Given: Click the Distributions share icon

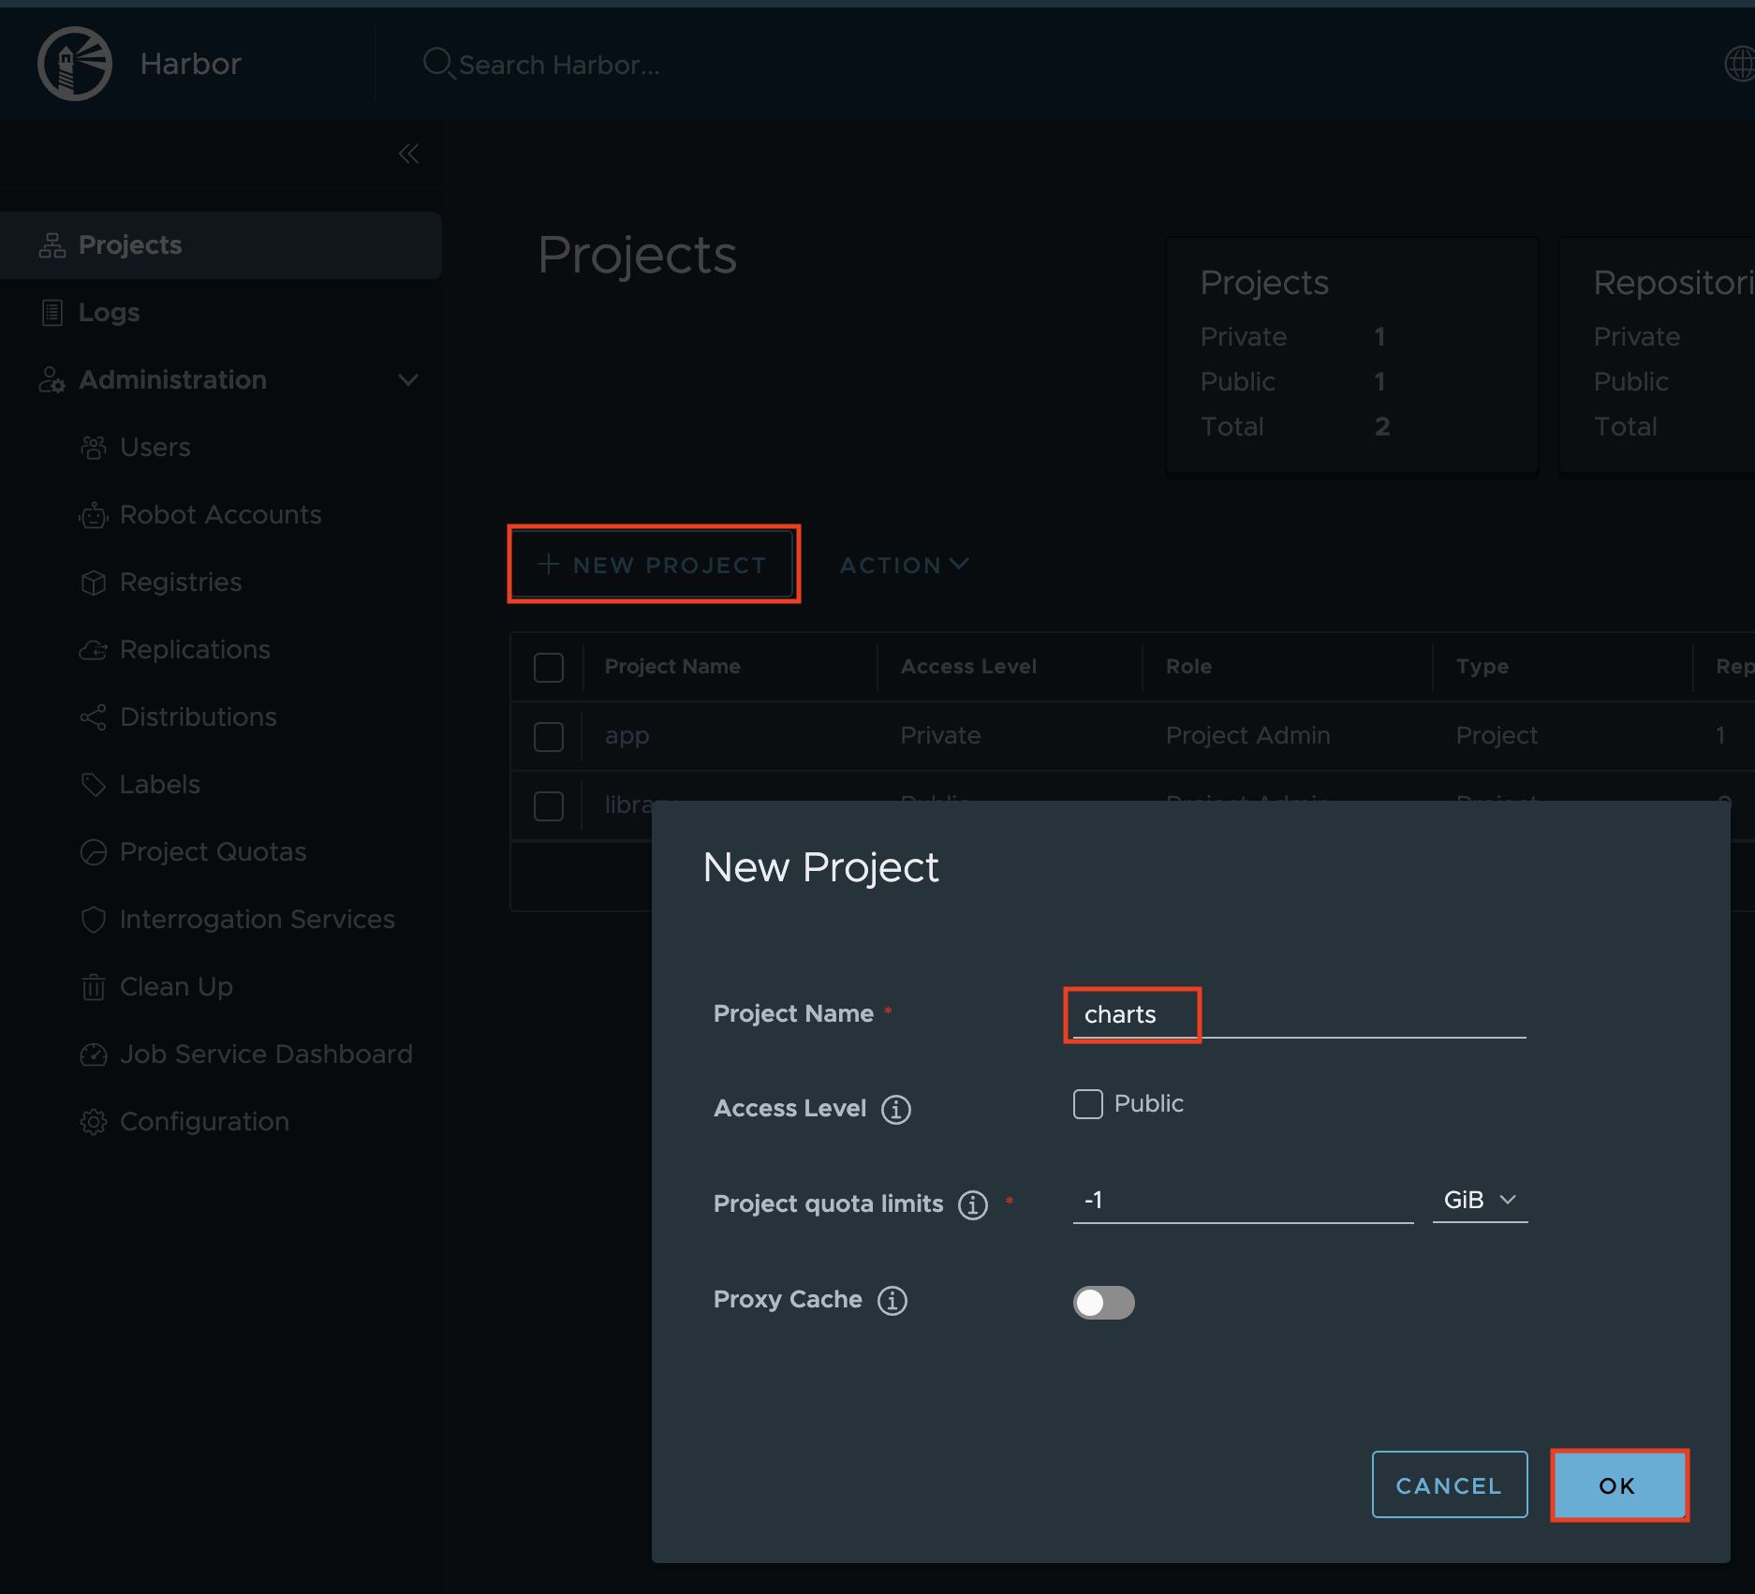Looking at the screenshot, I should click(94, 717).
